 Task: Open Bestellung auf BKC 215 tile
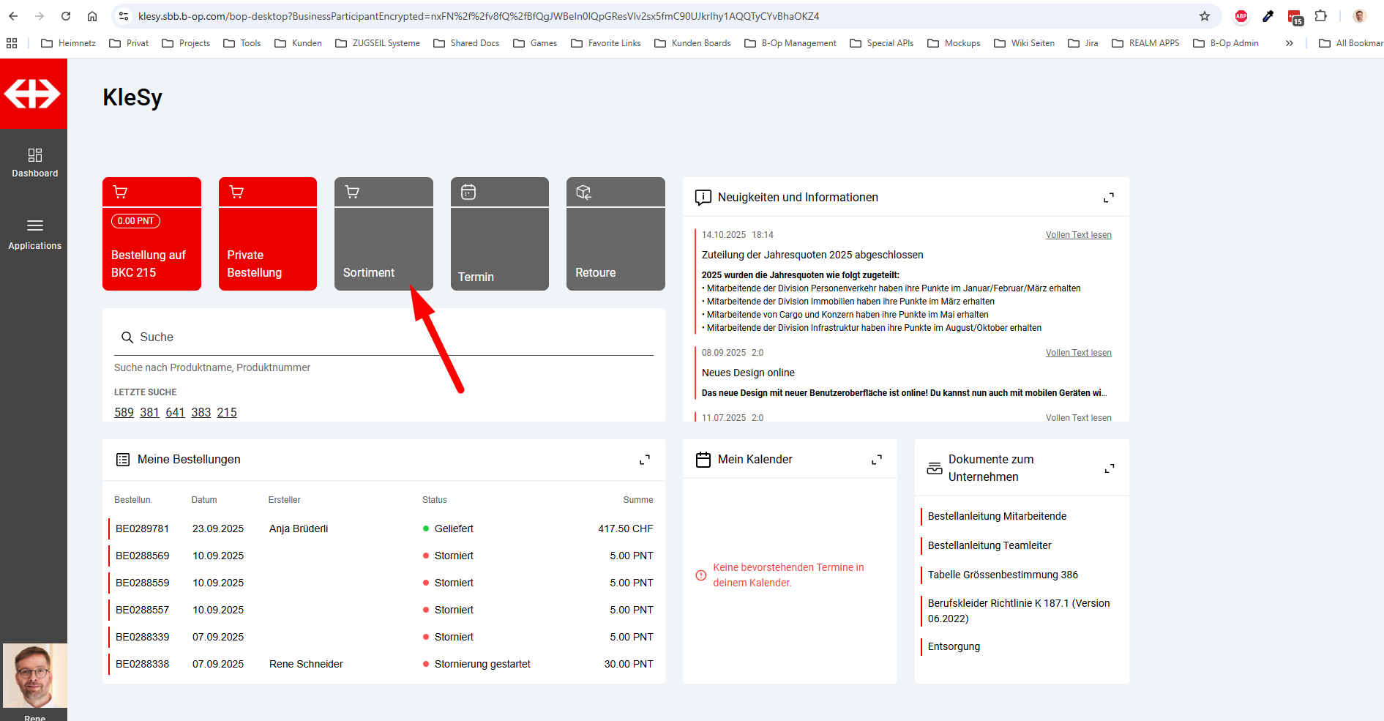click(x=152, y=234)
